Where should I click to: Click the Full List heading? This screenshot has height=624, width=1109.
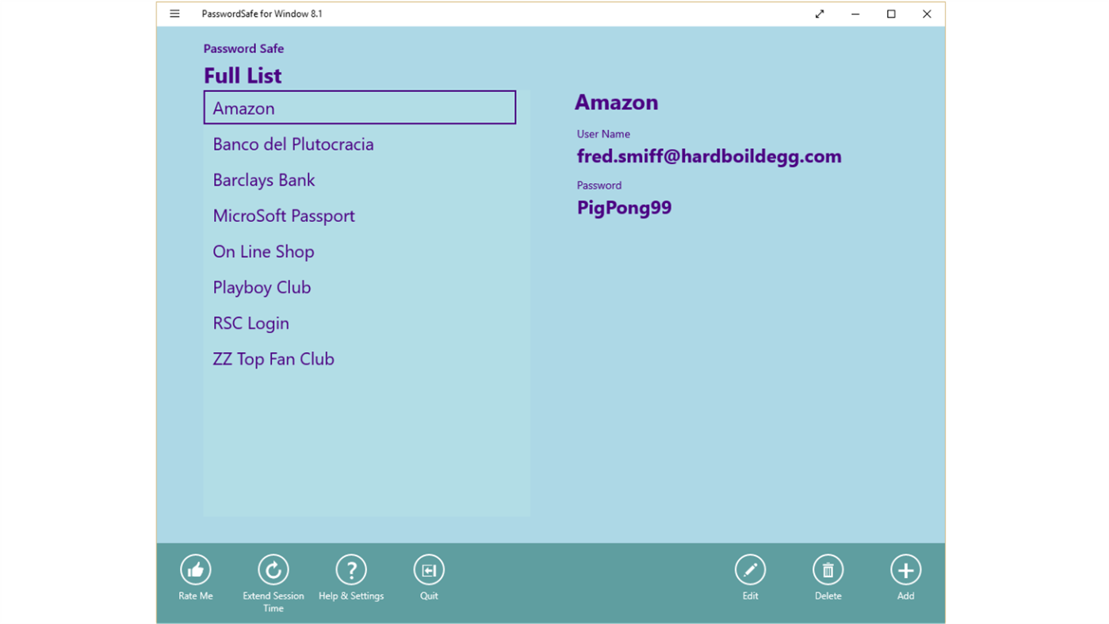click(243, 75)
